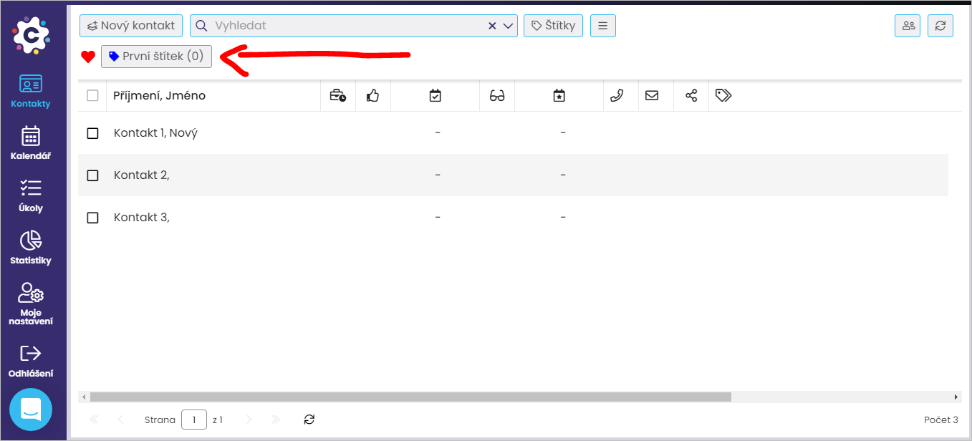Click the glasses column header icon
Screen dimensions: 972x441
click(x=497, y=95)
